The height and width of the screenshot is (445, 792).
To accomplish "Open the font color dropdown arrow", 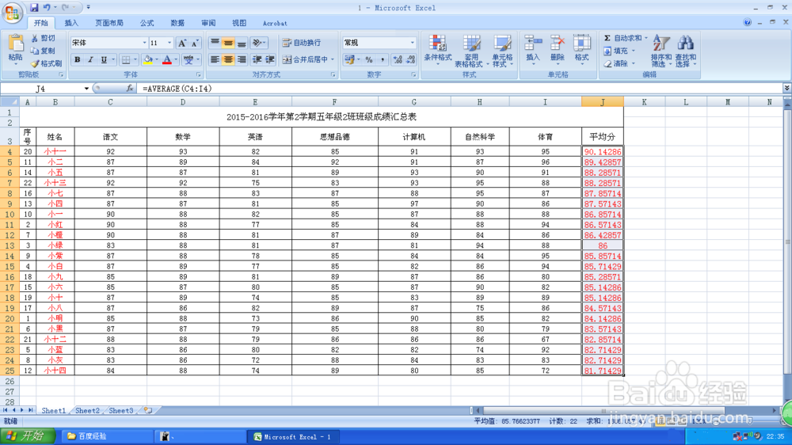I will click(x=176, y=59).
